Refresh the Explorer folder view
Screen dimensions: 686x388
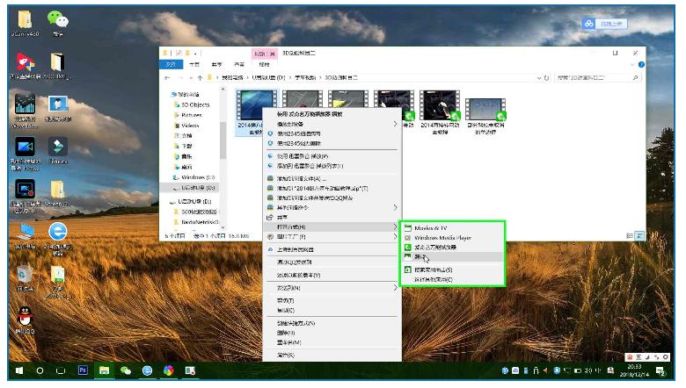coord(546,77)
